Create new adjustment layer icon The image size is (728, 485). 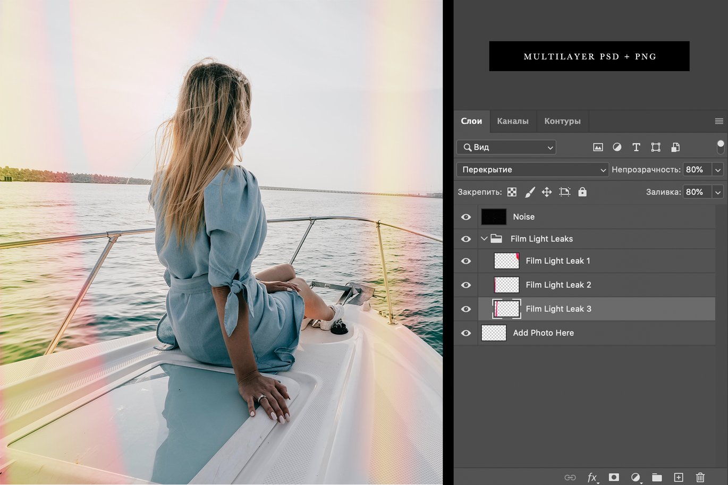pos(636,478)
